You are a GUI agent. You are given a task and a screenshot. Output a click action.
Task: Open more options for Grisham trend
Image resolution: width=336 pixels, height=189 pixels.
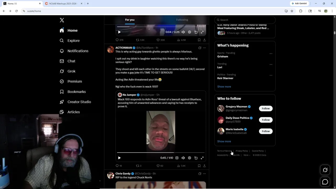click(x=271, y=54)
